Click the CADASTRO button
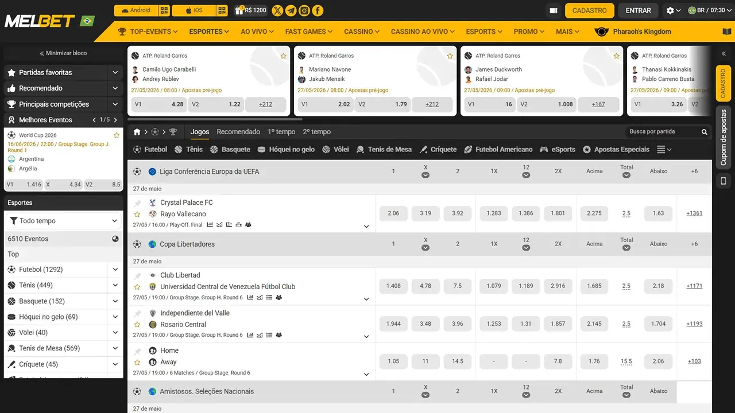 pos(590,10)
